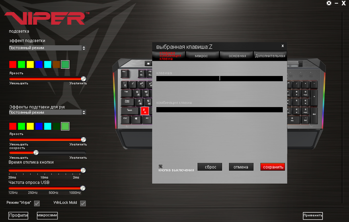Close the выбранная клавиша dialog
Image resolution: width=349 pixels, height=222 pixels.
point(283,46)
